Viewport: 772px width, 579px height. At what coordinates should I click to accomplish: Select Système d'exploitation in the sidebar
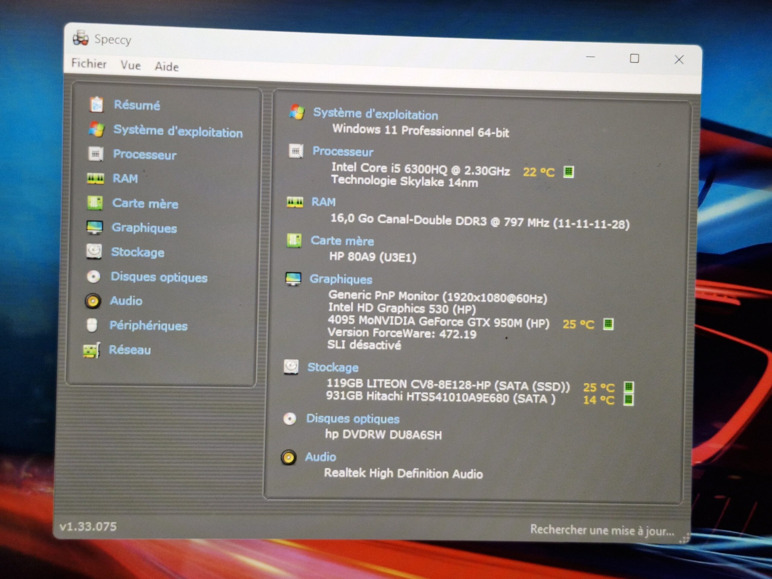[178, 131]
